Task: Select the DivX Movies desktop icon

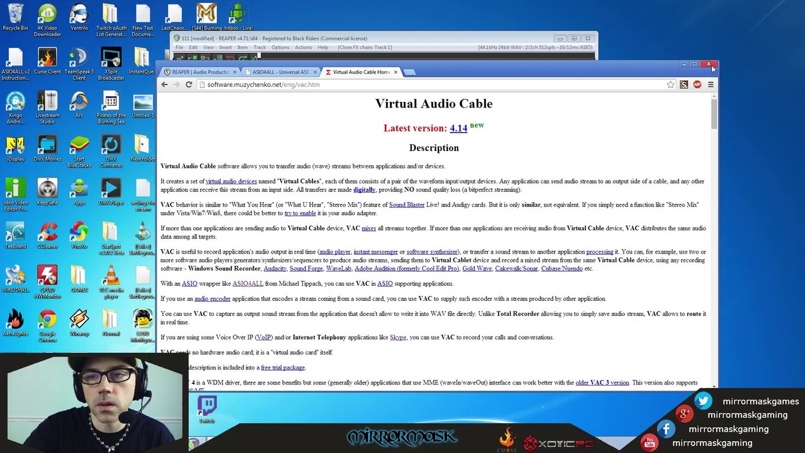Action: pos(47,148)
